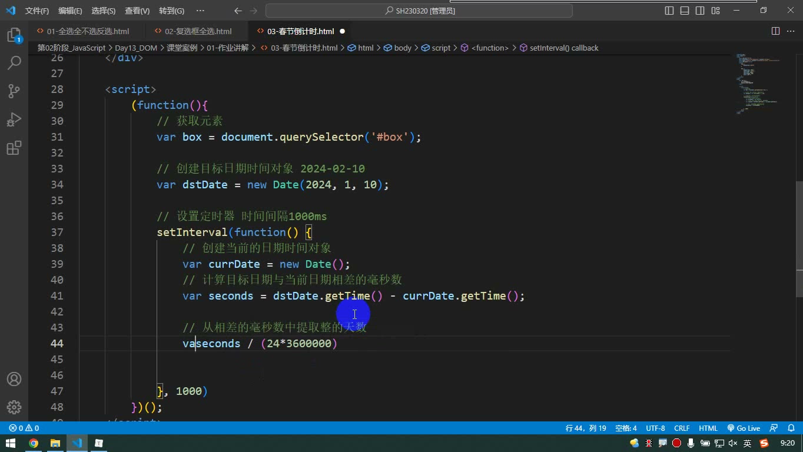Open Day13_DOM breadcrumb dropdown

pyautogui.click(x=136, y=48)
